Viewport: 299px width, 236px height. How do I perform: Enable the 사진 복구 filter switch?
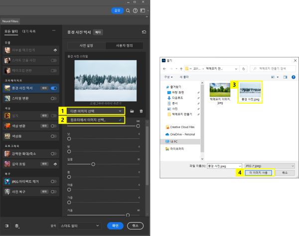[x=54, y=192]
